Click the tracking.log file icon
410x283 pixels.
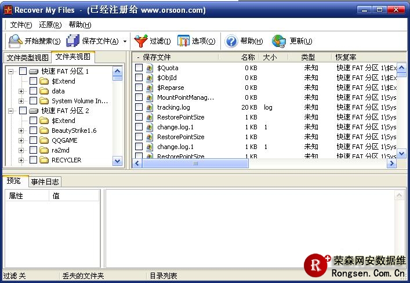click(150, 107)
